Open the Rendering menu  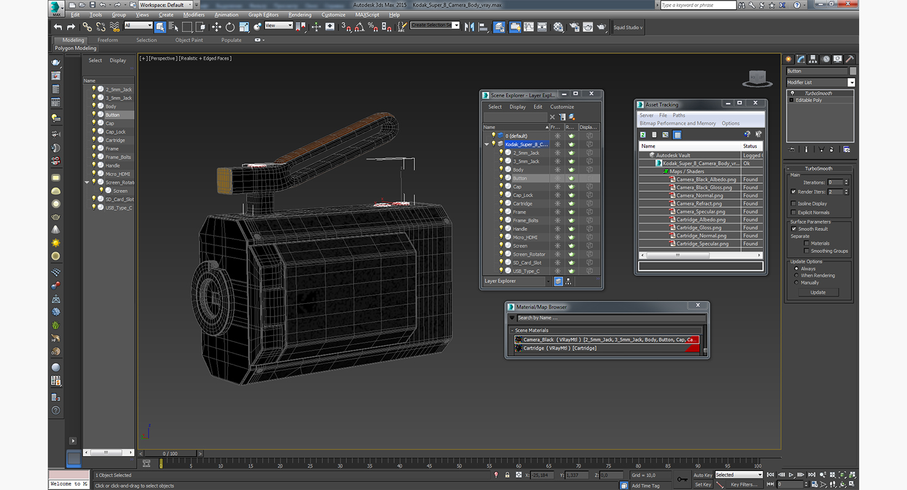[x=300, y=15]
